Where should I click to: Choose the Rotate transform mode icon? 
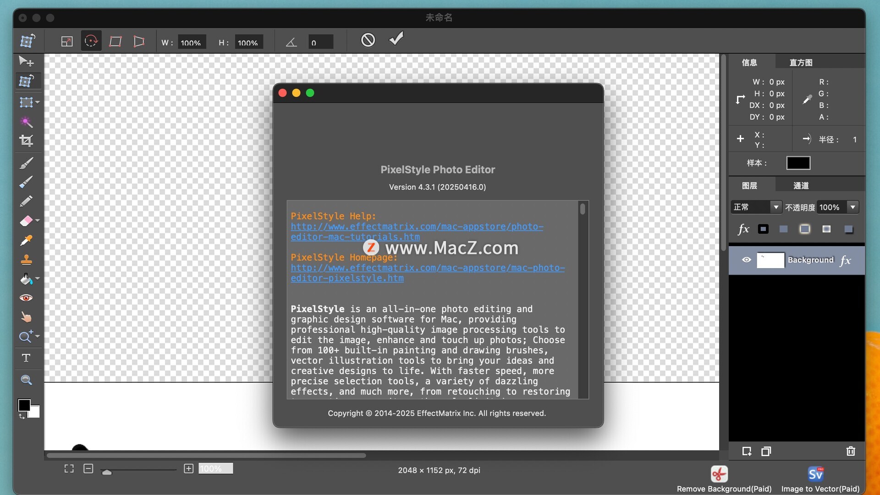[x=91, y=42]
